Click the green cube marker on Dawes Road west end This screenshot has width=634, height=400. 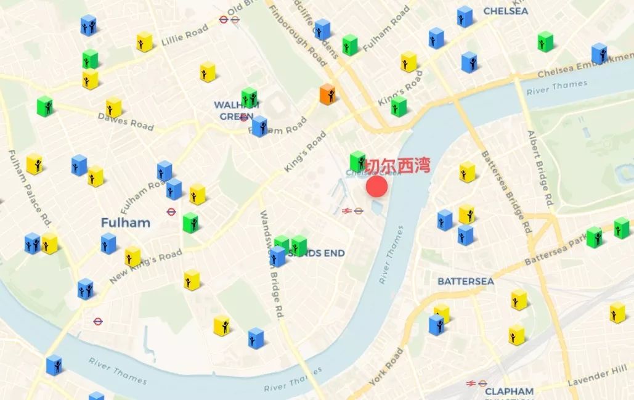click(45, 107)
